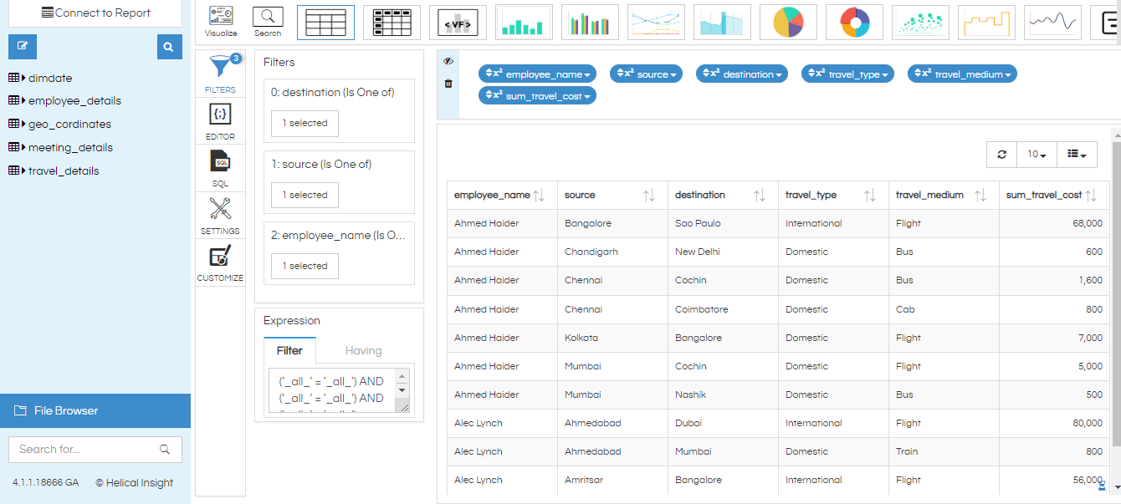Click the Helical Insight copyright text
Viewport: 1121px width, 504px height.
(134, 482)
